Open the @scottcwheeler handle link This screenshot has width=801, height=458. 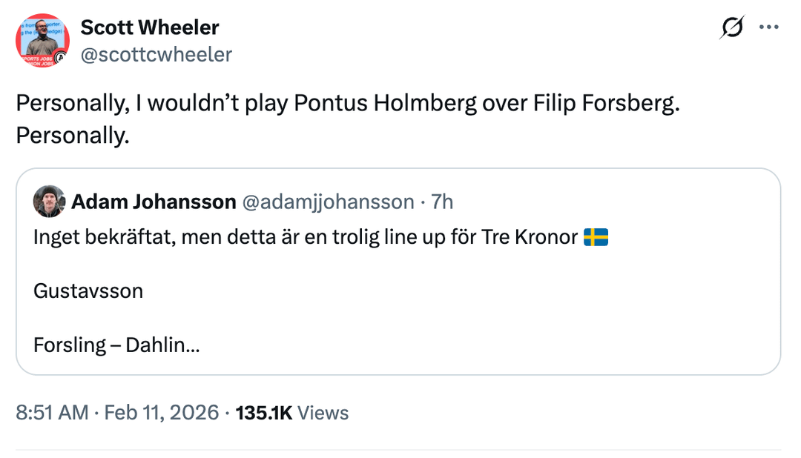click(156, 54)
